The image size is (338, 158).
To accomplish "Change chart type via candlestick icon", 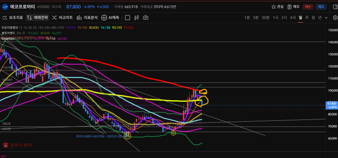I will click(136, 18).
